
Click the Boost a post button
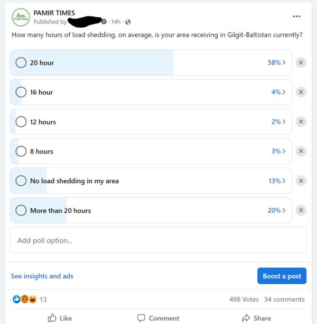pos(282,276)
